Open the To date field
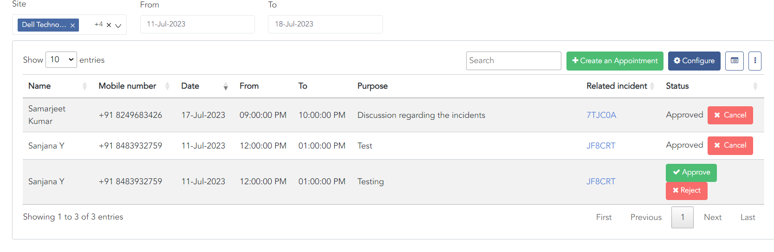The image size is (774, 252). pos(325,24)
